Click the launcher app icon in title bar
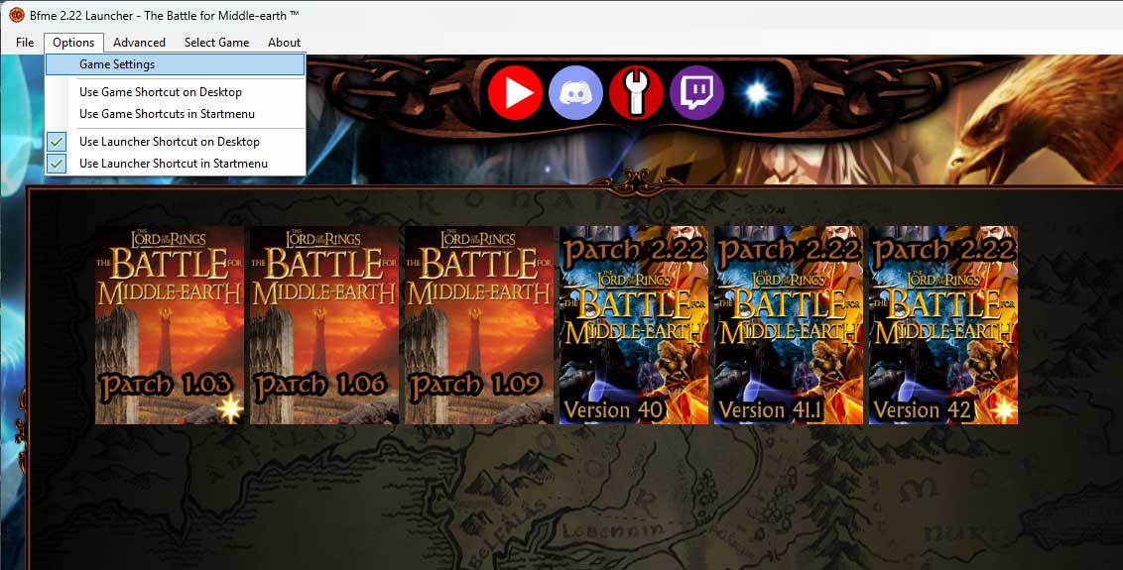 [17, 14]
